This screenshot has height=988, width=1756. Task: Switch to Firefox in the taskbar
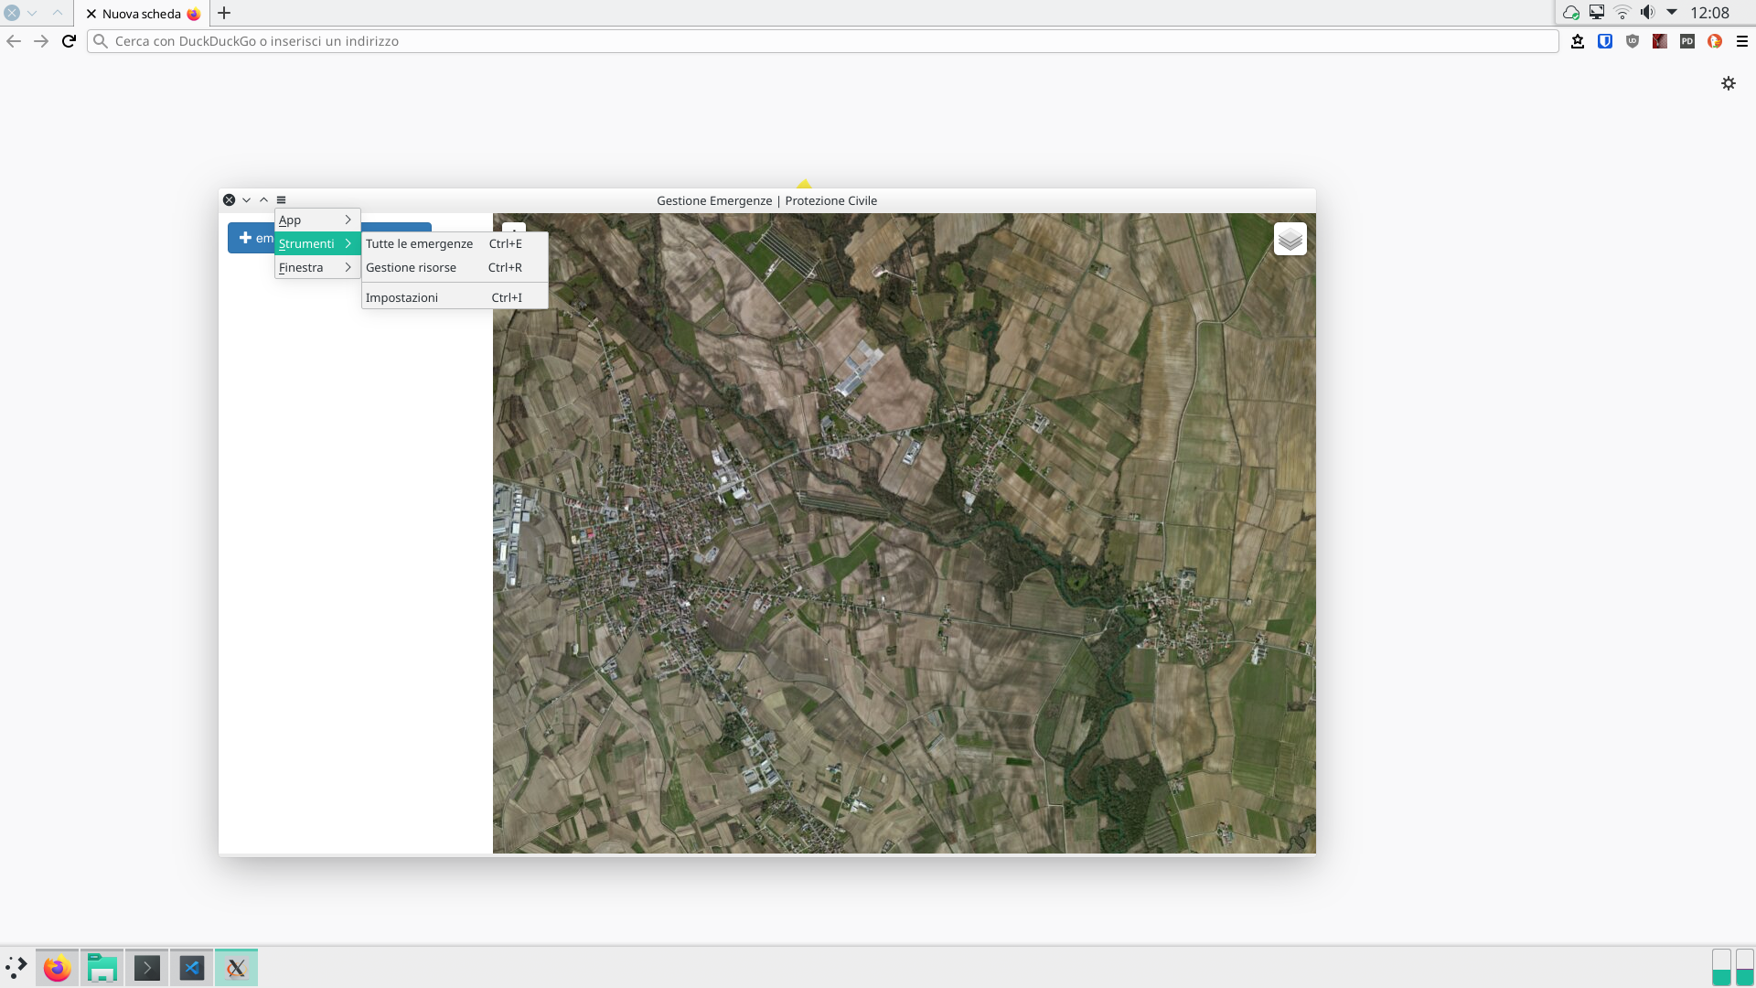pos(58,968)
